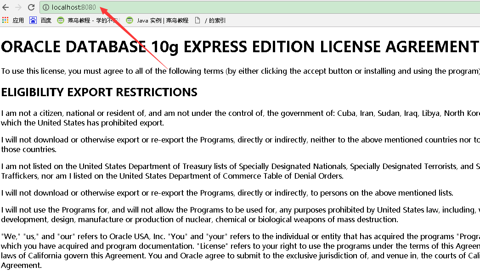Viewport: 480px width, 273px height.
Task: Click text 'which the United States has prohibited export.'
Action: click(x=82, y=123)
